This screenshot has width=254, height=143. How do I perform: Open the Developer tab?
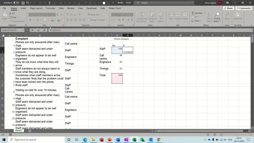(x=91, y=8)
